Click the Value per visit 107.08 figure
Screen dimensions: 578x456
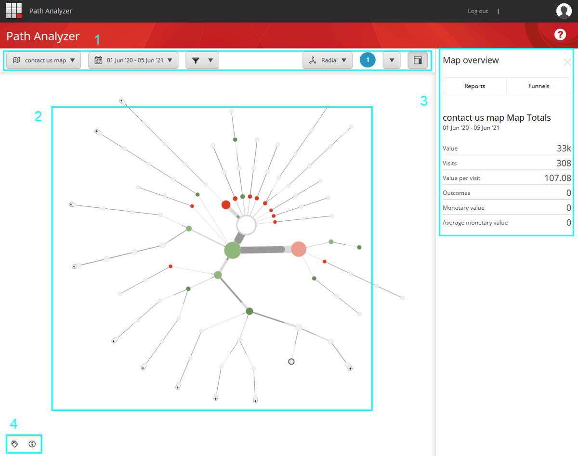[558, 178]
